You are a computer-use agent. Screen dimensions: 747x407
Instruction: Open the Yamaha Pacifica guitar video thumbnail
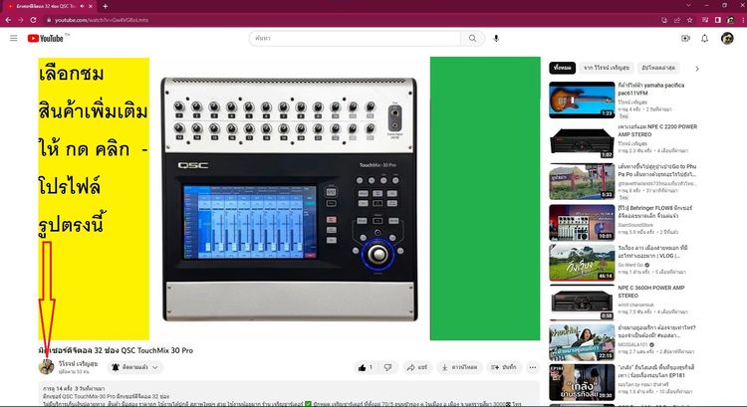coord(582,100)
